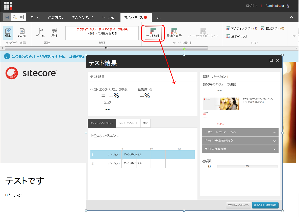Open the エクスペリエンス ribbon tab
This screenshot has width=299, height=217.
(83, 17)
